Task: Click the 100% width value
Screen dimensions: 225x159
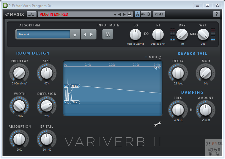Action: click(x=19, y=116)
